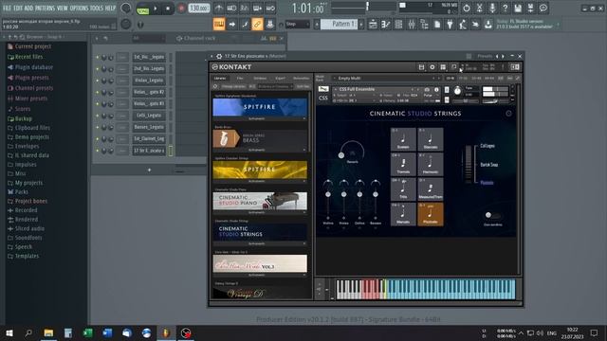Toggle mute LED on 17 Str pizzicato channel
This screenshot has height=341, width=607.
click(x=97, y=151)
